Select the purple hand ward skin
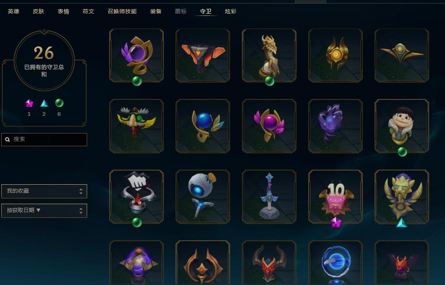 pyautogui.click(x=335, y=126)
